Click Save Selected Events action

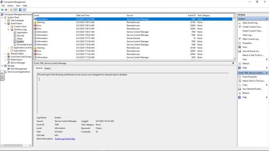[252, 89]
